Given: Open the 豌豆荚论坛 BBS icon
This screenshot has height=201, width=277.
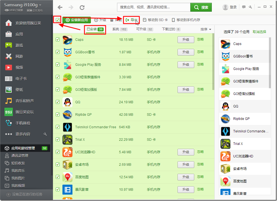Looking at the screenshot, I should (8, 112).
